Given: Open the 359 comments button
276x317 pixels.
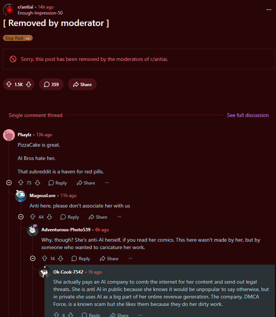Looking at the screenshot, I should [51, 84].
